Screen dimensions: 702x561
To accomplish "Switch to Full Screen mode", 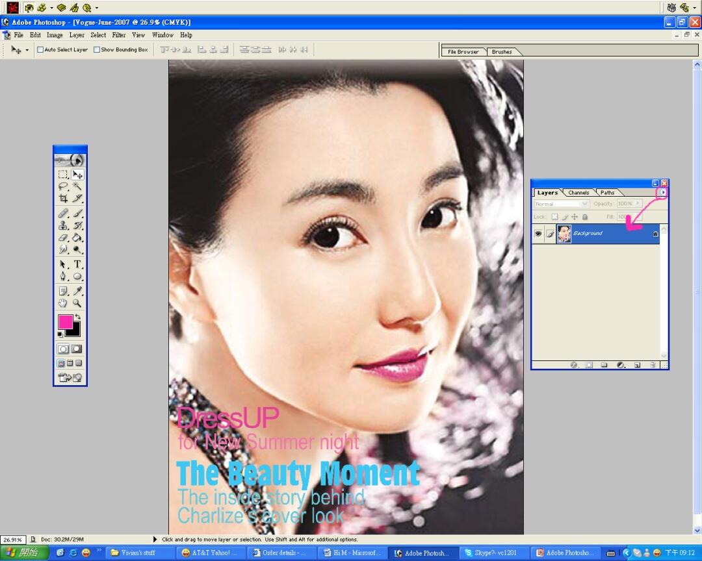I will tap(79, 363).
